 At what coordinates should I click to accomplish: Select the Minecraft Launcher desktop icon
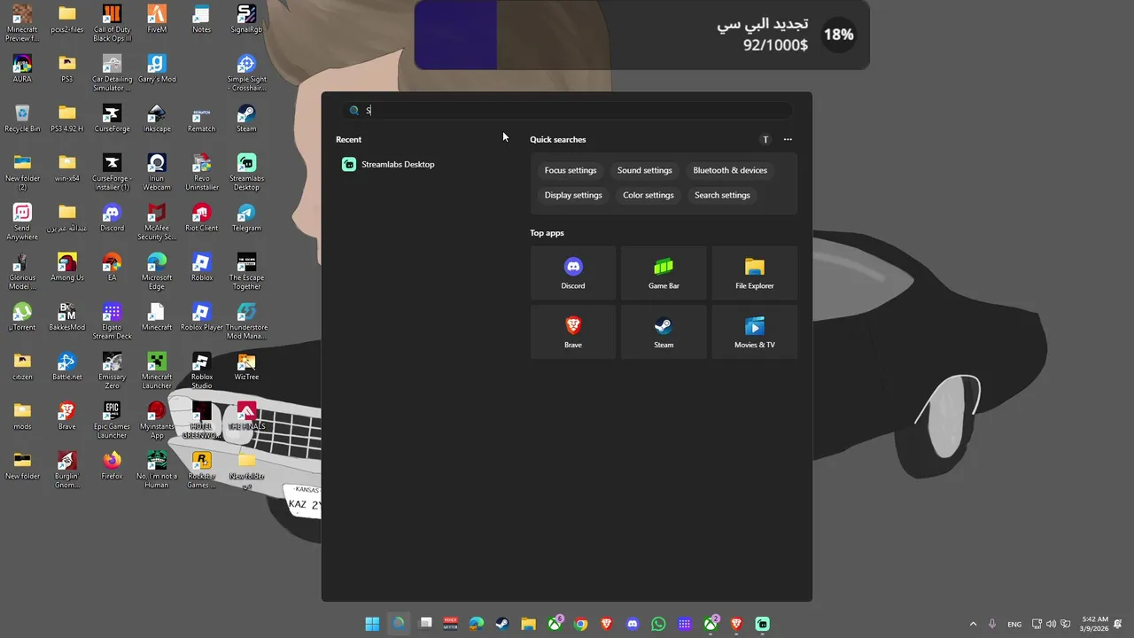157,370
